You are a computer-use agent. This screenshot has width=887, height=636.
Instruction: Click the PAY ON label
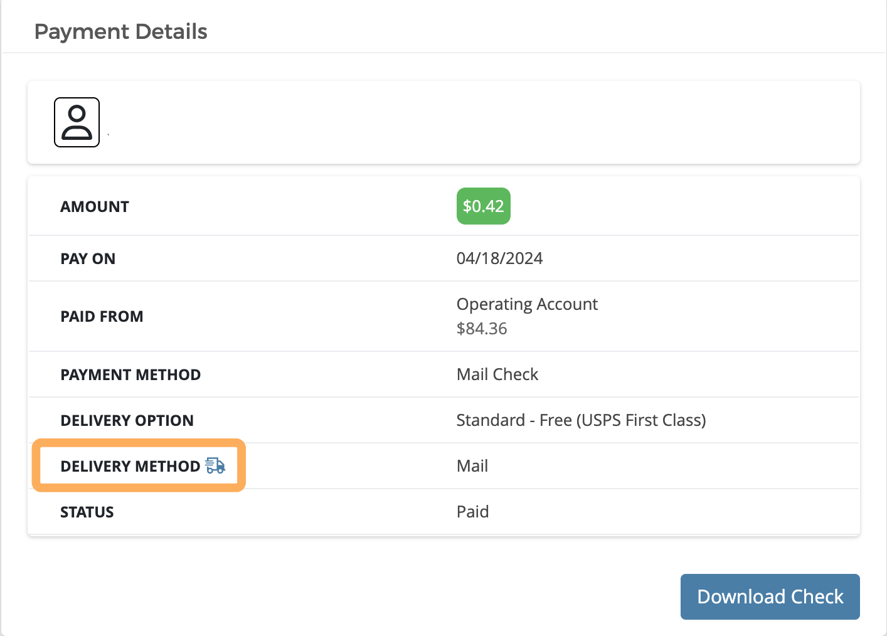88,259
